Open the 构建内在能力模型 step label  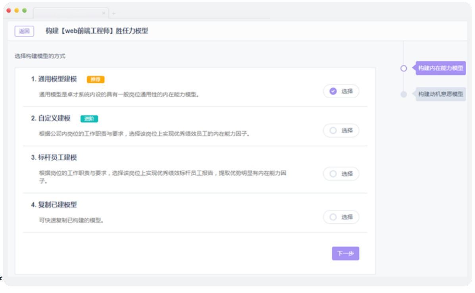(x=440, y=68)
